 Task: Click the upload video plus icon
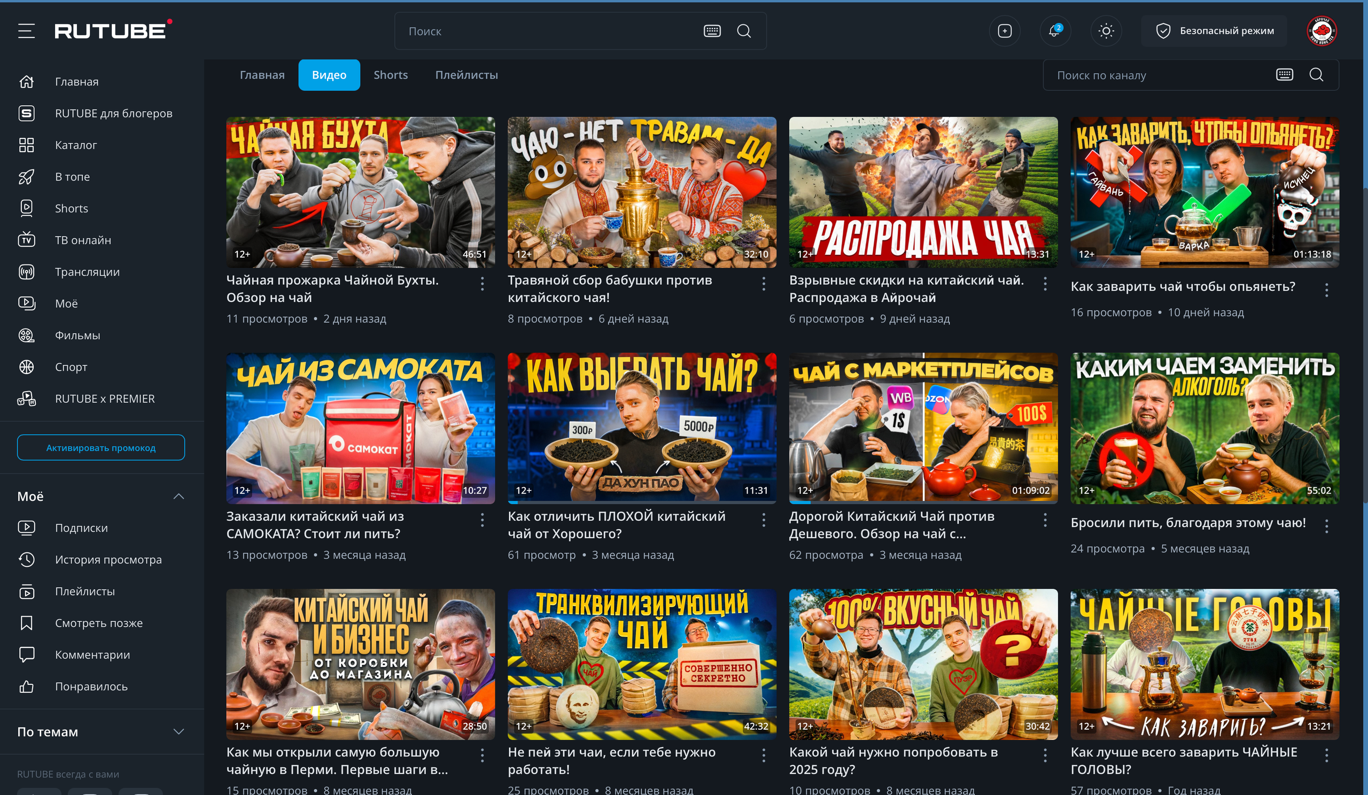click(x=1004, y=31)
